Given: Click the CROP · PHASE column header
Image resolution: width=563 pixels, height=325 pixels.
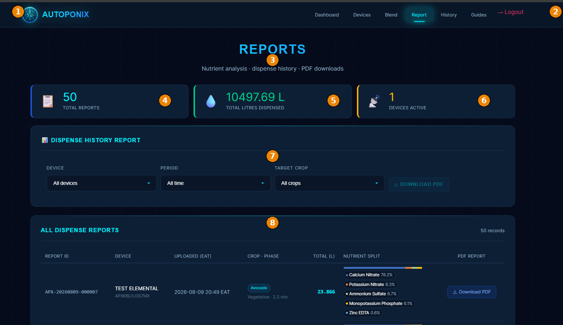Looking at the screenshot, I should tap(263, 256).
